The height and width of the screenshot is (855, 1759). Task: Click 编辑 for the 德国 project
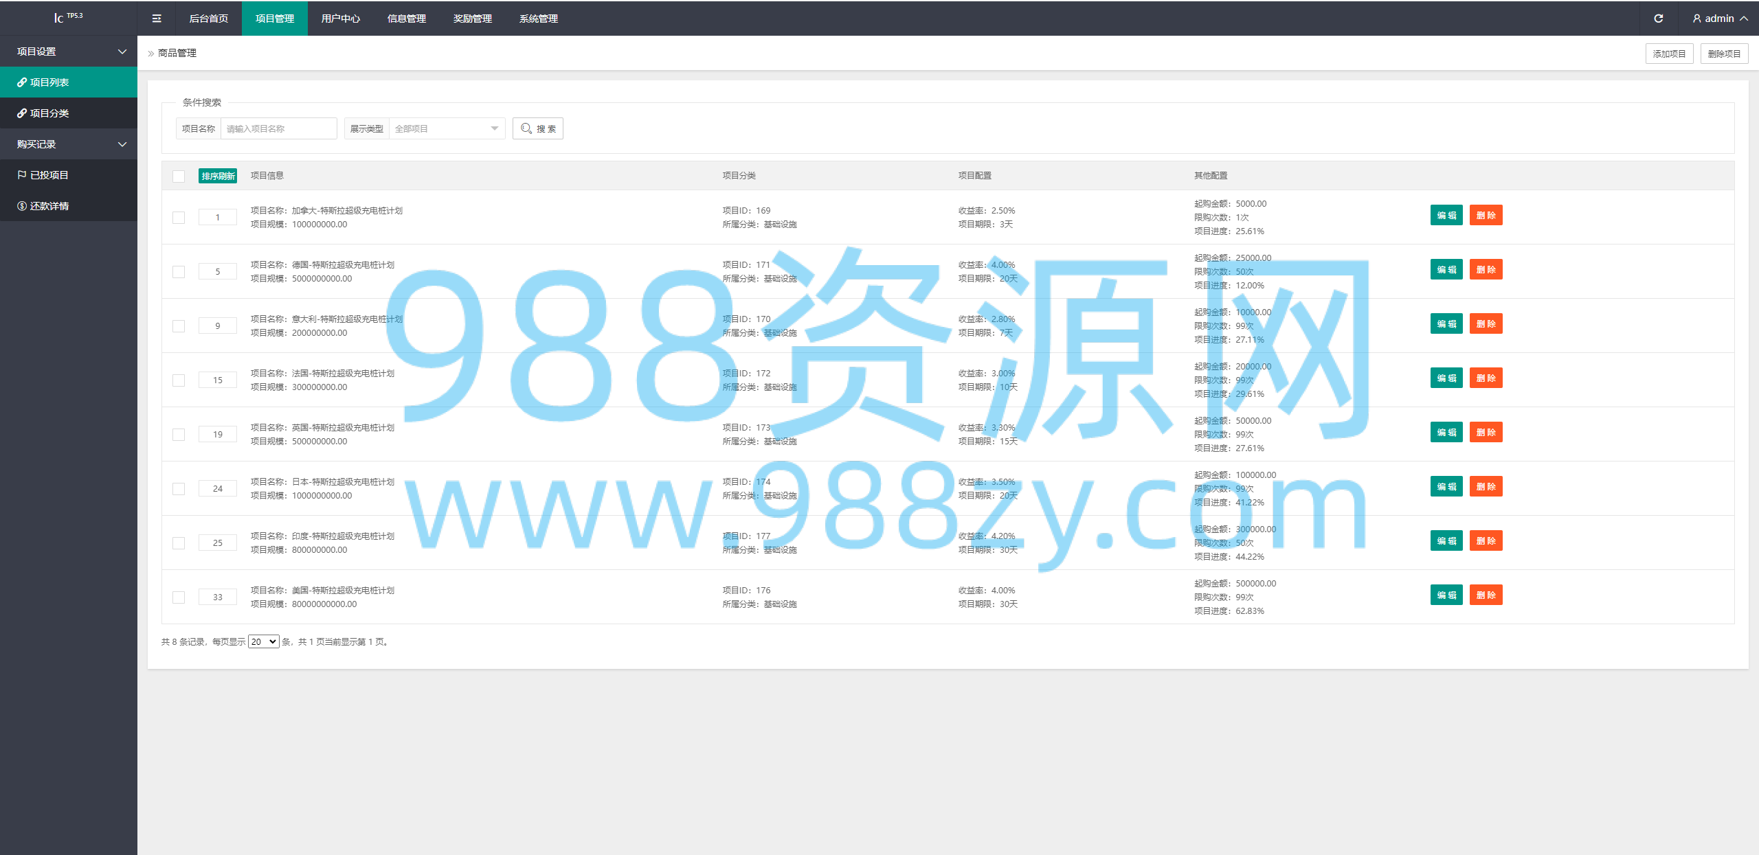(1446, 269)
